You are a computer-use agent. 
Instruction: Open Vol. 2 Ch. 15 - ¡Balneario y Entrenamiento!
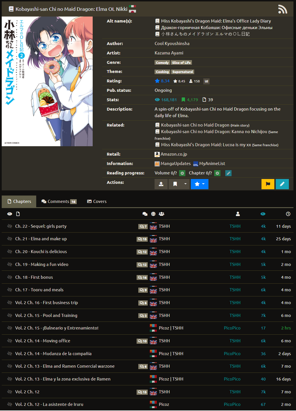click(x=57, y=328)
